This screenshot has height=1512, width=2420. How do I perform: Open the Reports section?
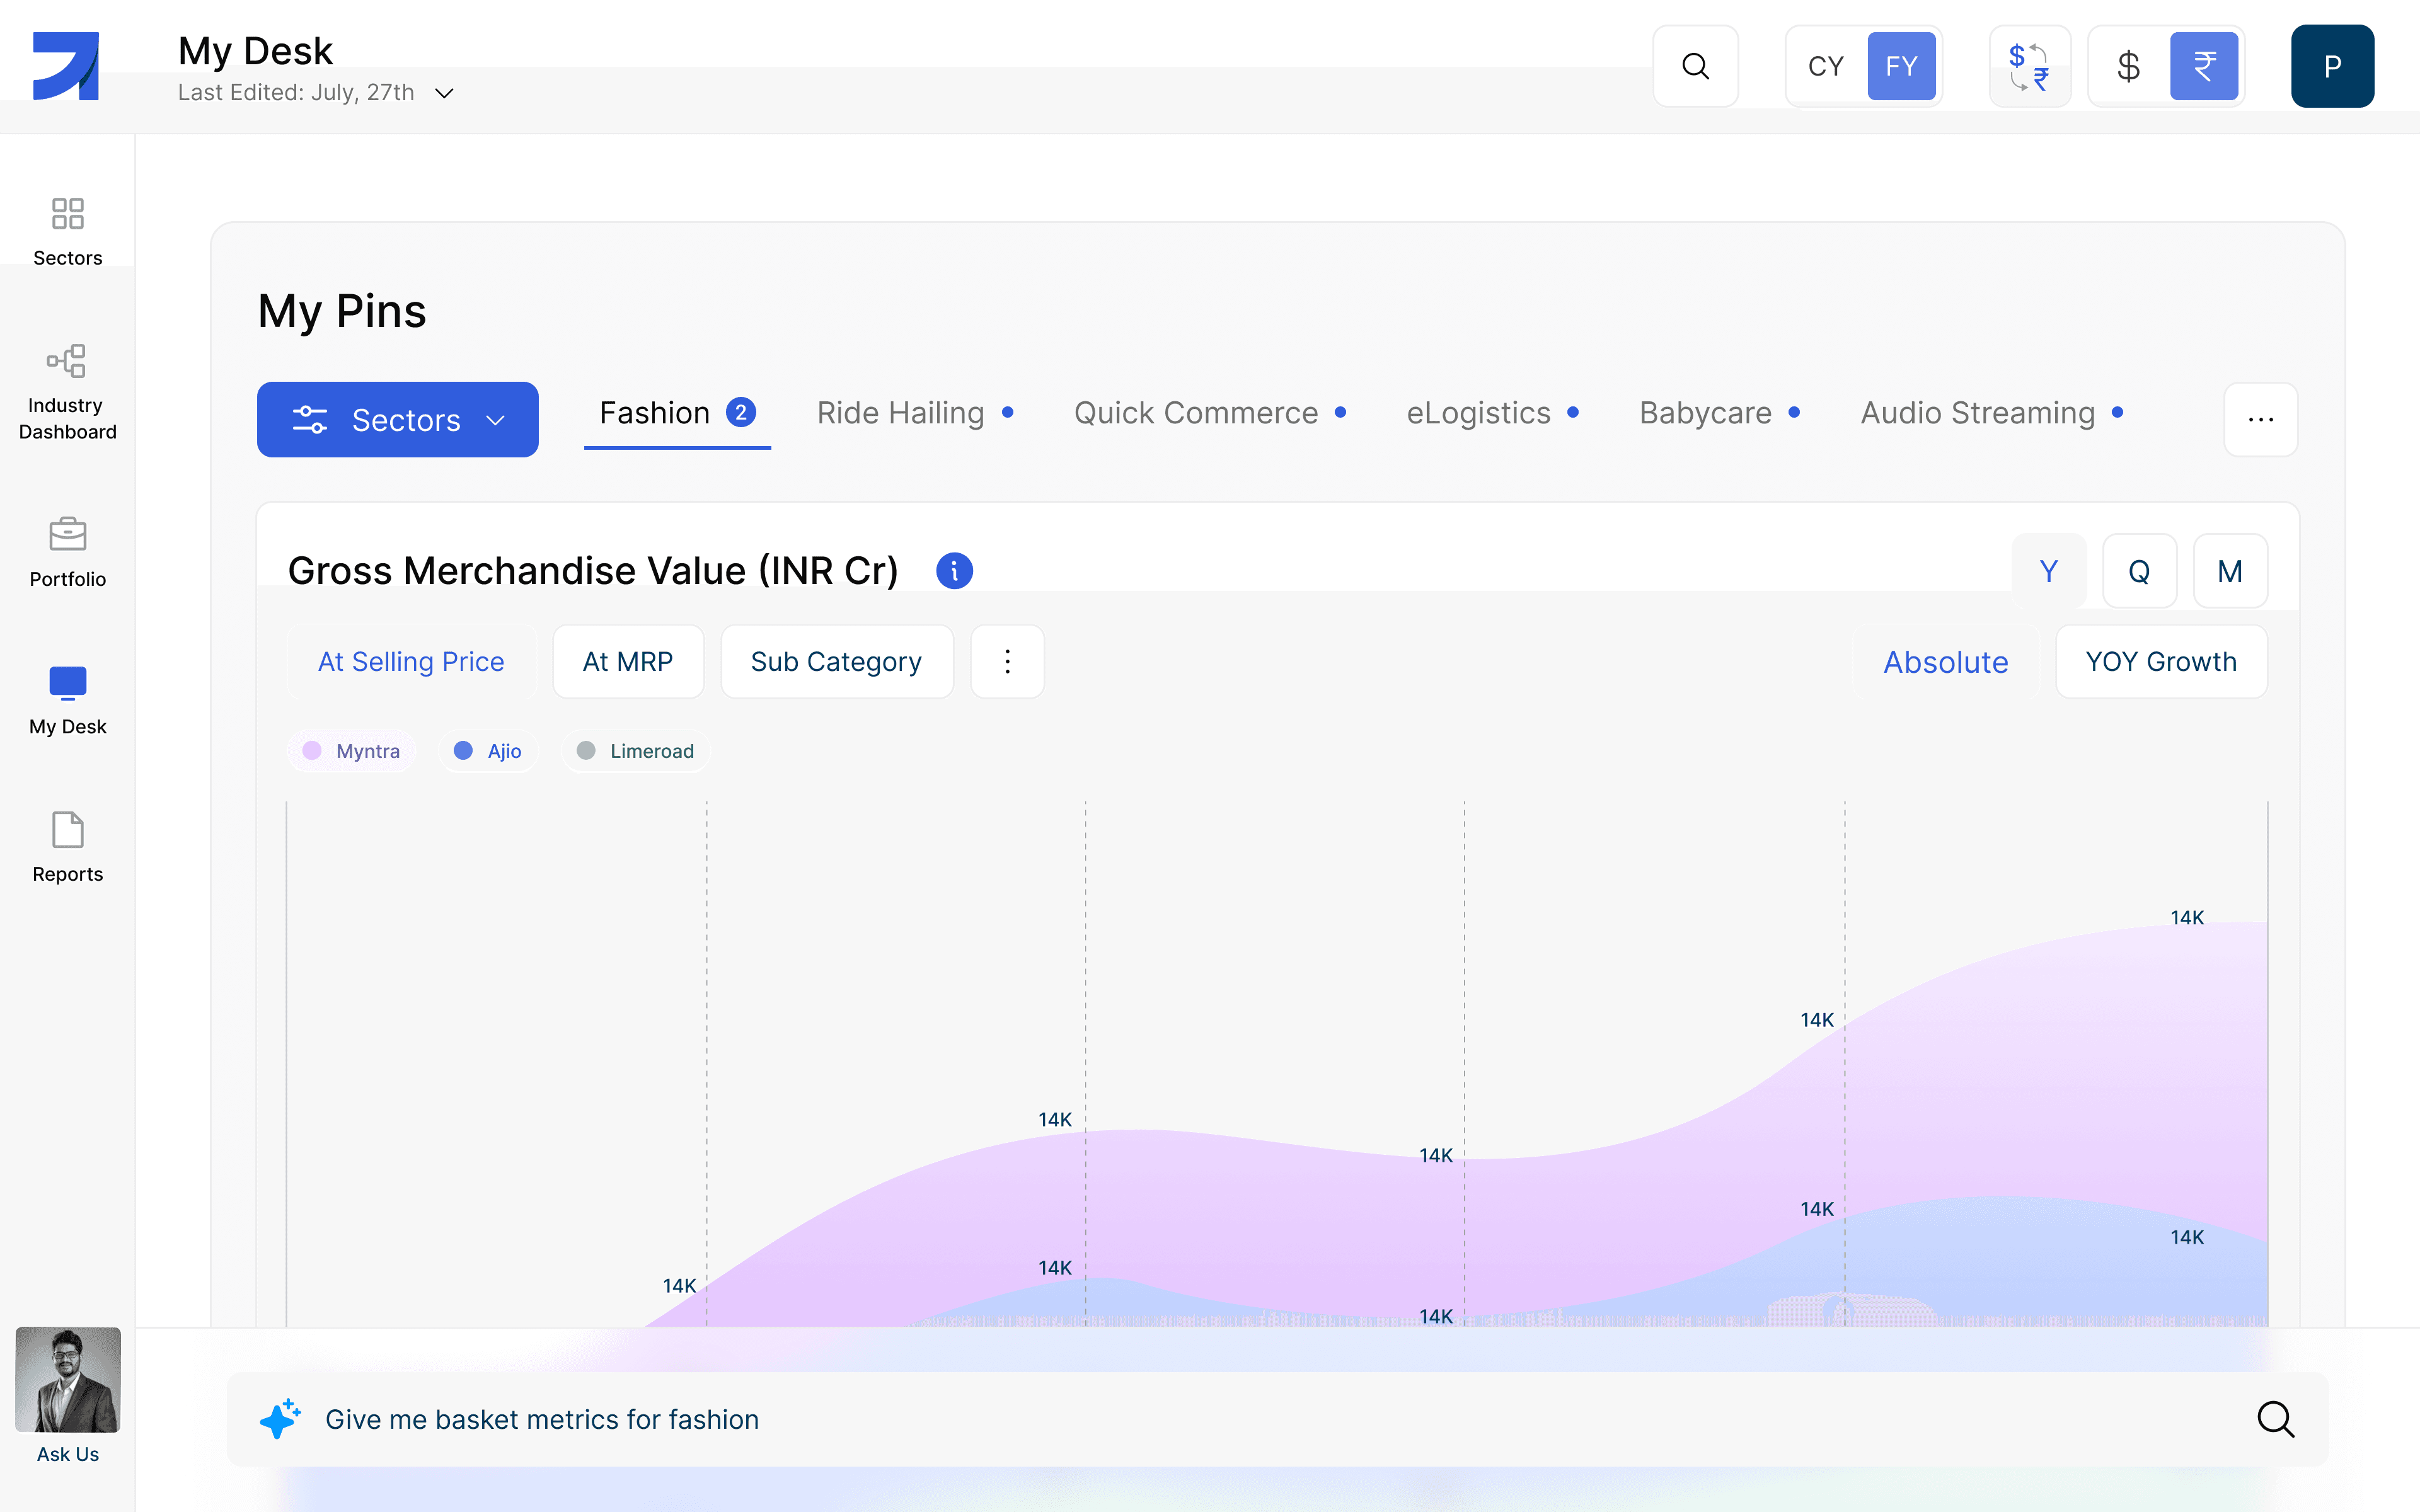coord(67,848)
